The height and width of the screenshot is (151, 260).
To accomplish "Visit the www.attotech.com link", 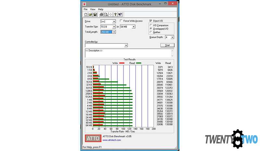I will (111, 140).
